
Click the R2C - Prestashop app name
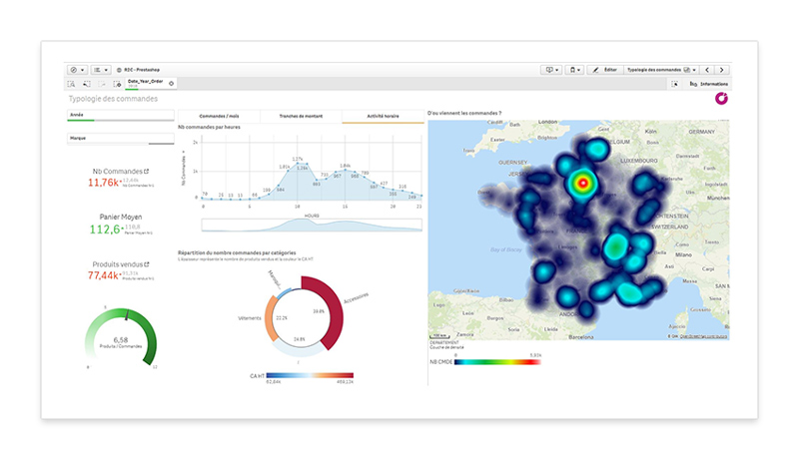pos(142,70)
